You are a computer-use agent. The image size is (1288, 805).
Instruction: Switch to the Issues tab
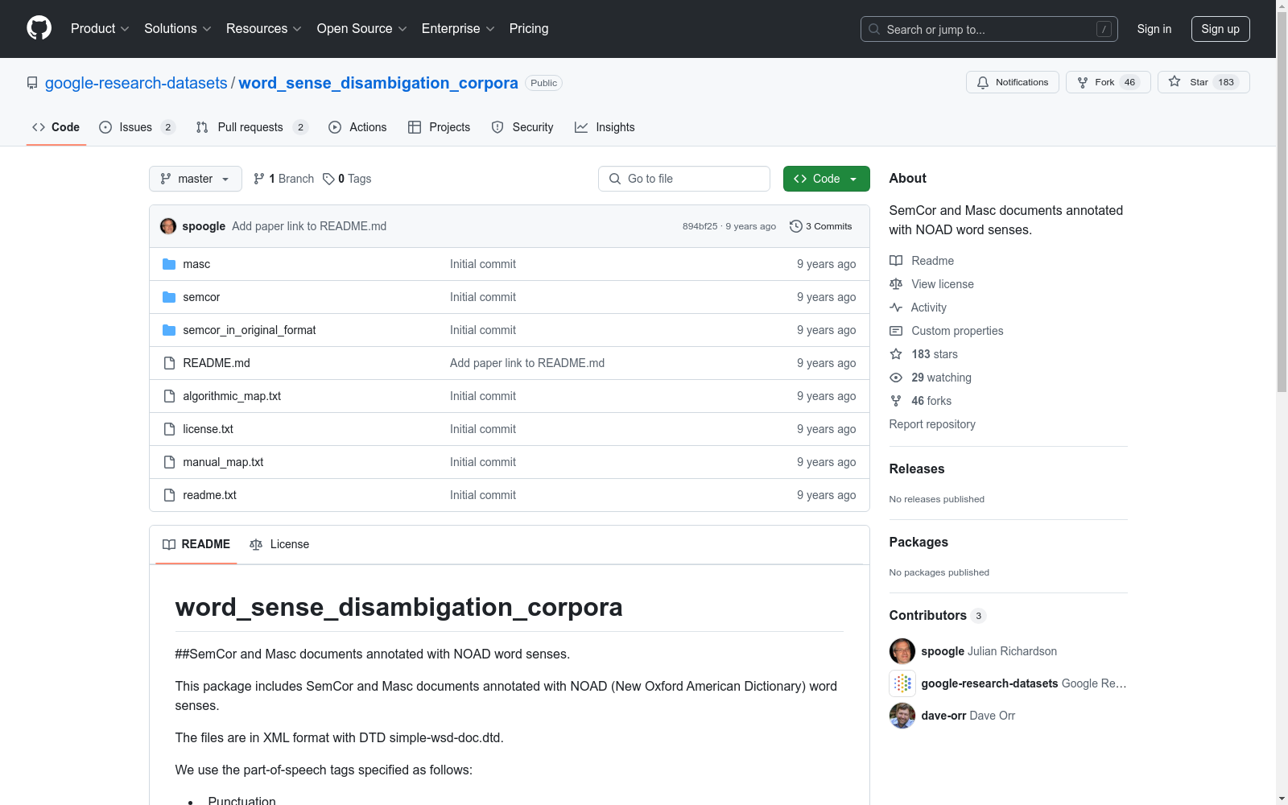[137, 127]
